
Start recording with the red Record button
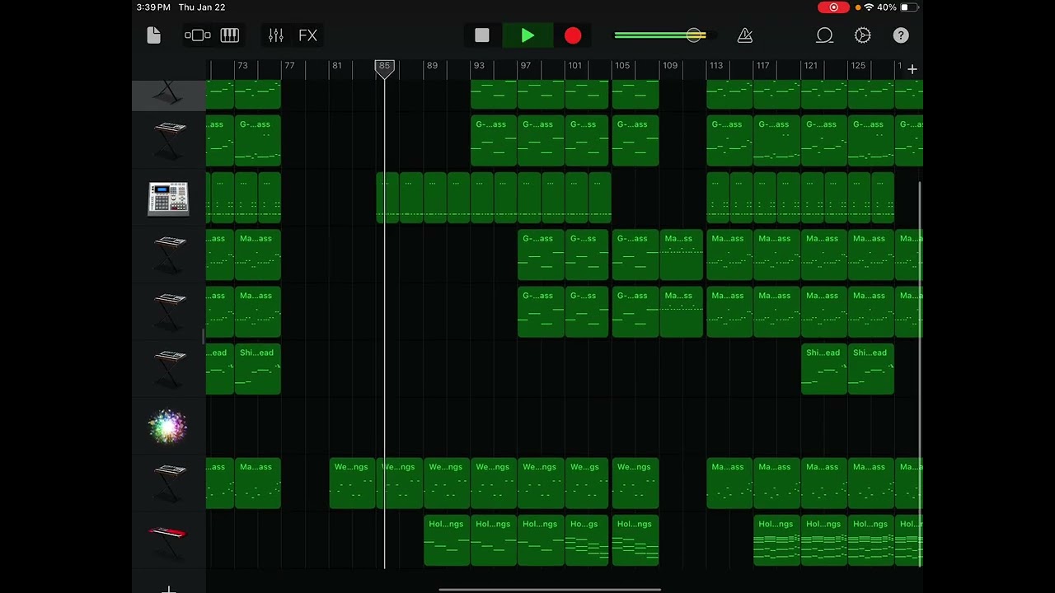pyautogui.click(x=573, y=35)
